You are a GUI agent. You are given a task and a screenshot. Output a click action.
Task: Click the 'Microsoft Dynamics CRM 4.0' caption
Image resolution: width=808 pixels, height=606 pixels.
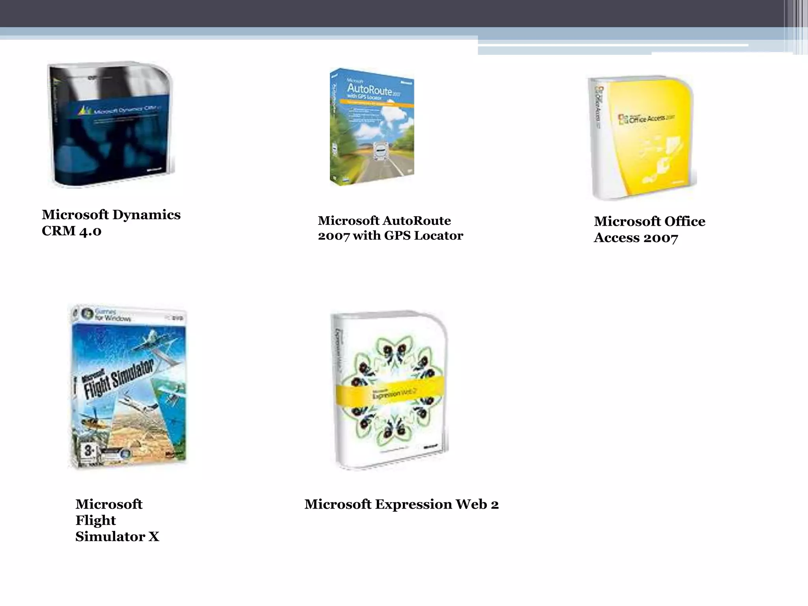111,223
